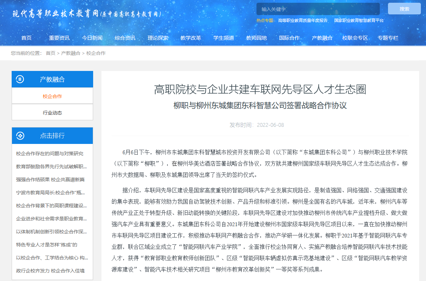Click the 产教融合 sidebar header icon
This screenshot has height=281, width=426.
[20, 80]
